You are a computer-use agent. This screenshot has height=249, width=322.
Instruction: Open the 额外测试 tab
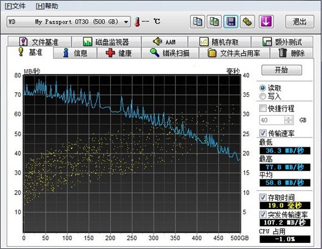pyautogui.click(x=282, y=42)
